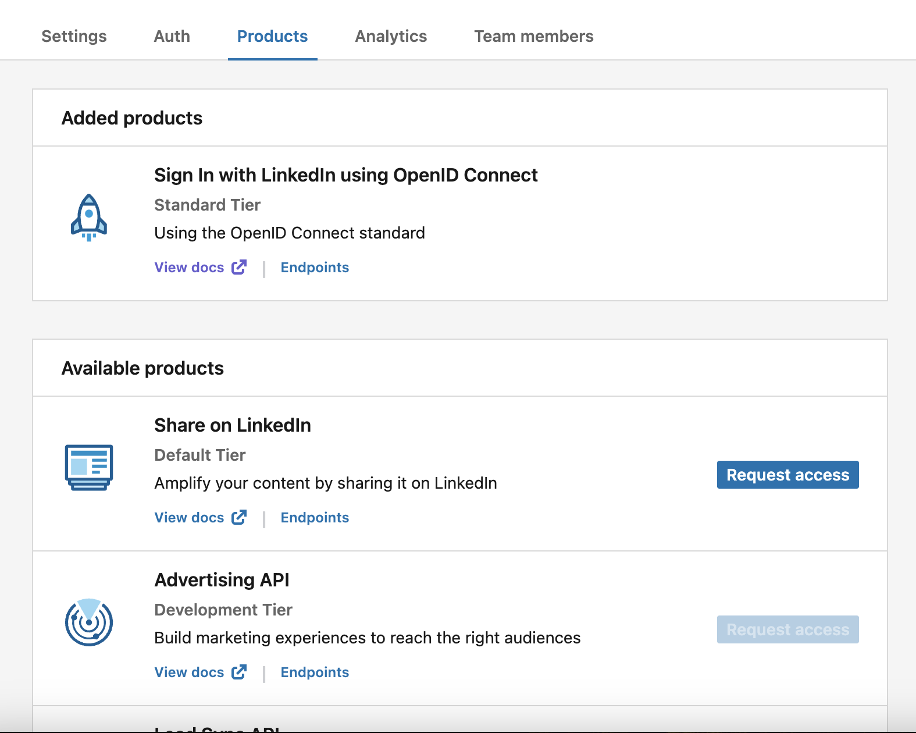
Task: Open the Settings tab
Action: (x=74, y=36)
